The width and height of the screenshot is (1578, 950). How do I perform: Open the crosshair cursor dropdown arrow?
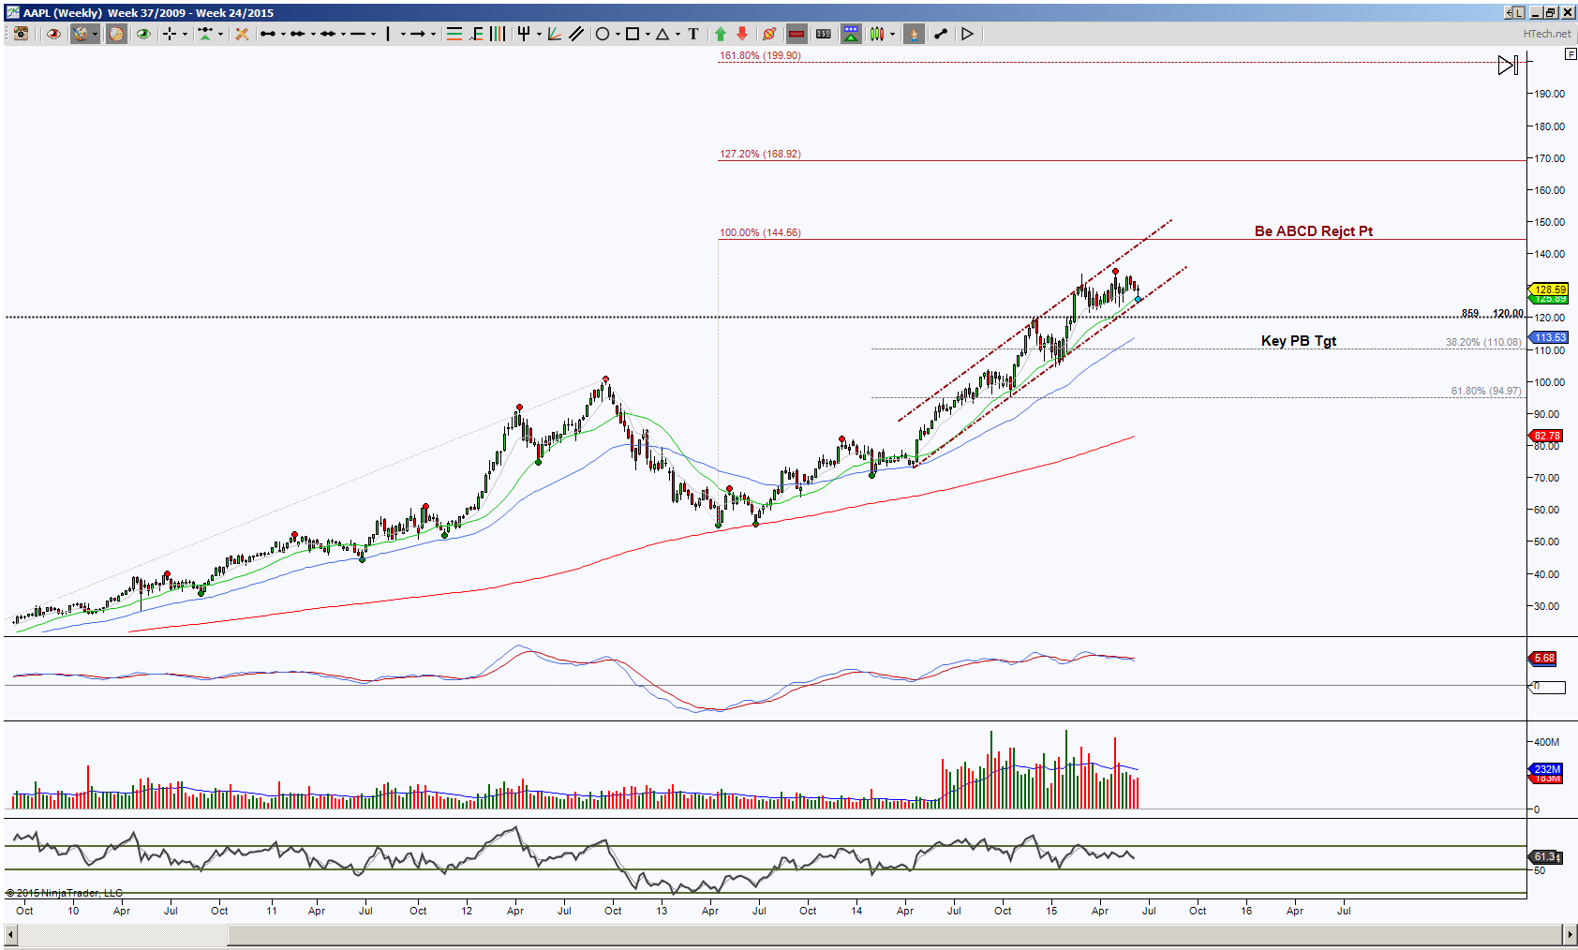[185, 34]
